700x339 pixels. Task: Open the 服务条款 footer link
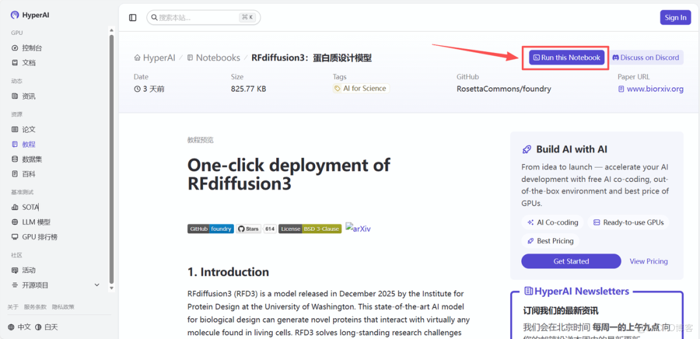35,307
